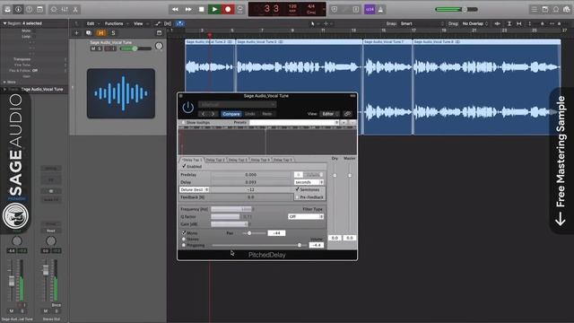Click the Compare button

(231, 114)
